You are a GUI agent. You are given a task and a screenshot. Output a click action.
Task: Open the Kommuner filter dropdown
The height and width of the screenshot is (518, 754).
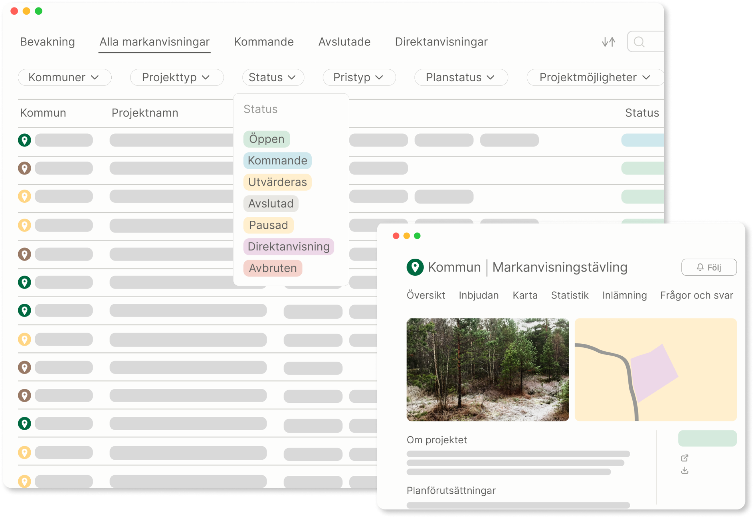click(x=64, y=78)
